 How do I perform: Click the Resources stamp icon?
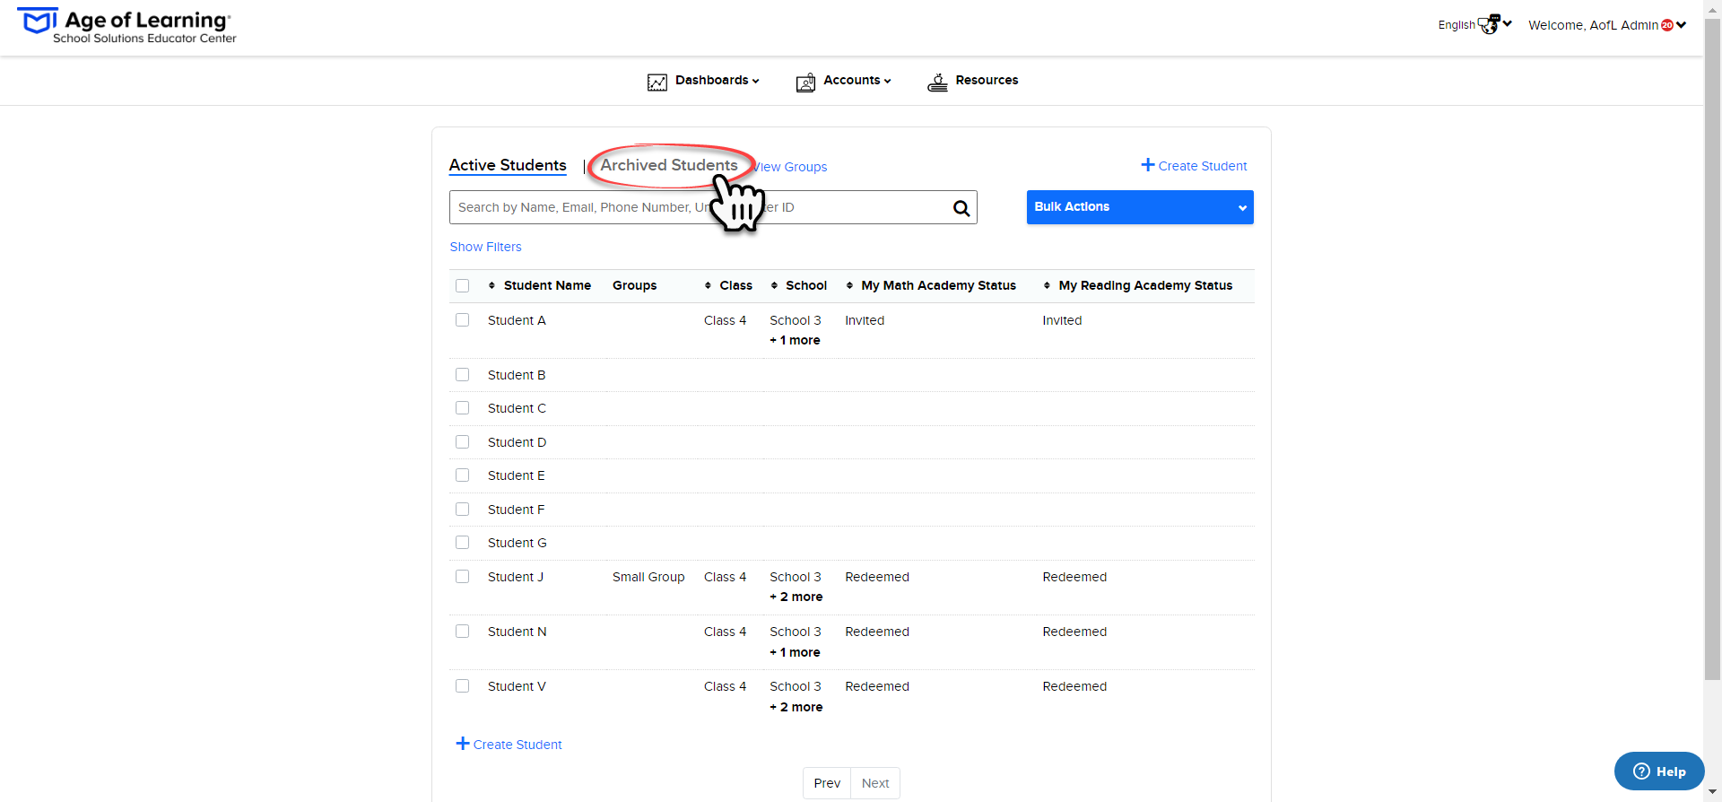(937, 82)
